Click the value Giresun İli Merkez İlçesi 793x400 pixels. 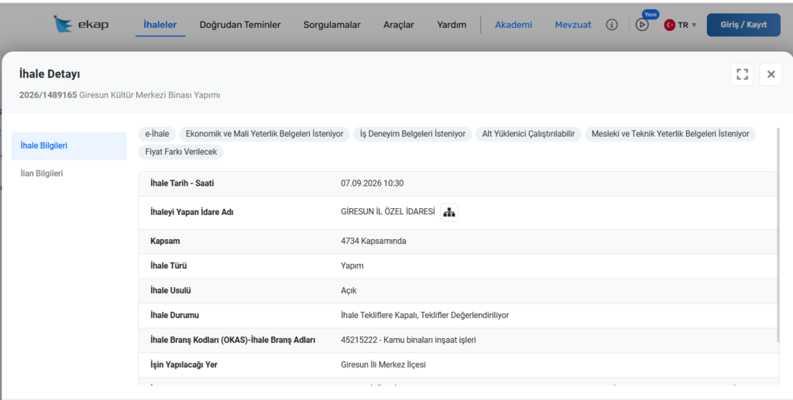[x=383, y=364]
